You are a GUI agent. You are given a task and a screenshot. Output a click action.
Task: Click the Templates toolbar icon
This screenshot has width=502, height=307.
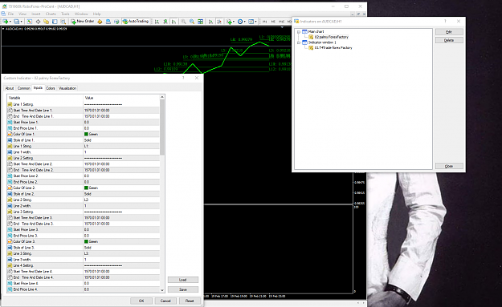click(251, 22)
